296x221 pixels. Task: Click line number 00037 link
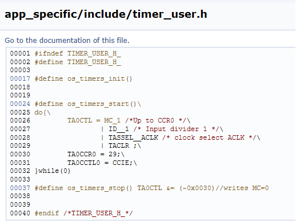(20, 188)
